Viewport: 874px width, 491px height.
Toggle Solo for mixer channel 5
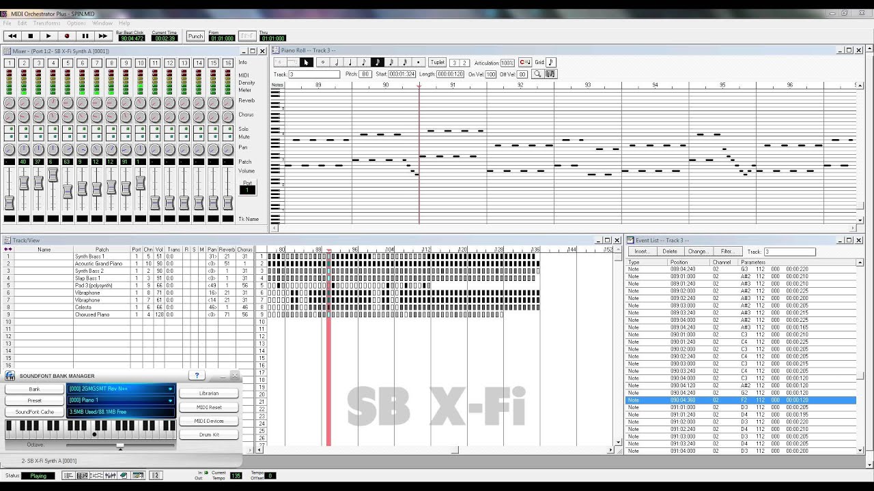coord(67,128)
